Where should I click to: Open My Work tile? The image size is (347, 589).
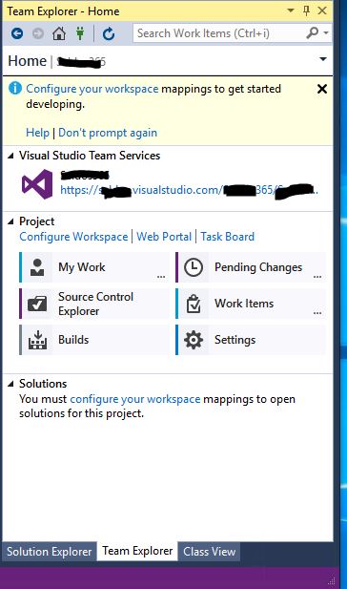tap(94, 267)
